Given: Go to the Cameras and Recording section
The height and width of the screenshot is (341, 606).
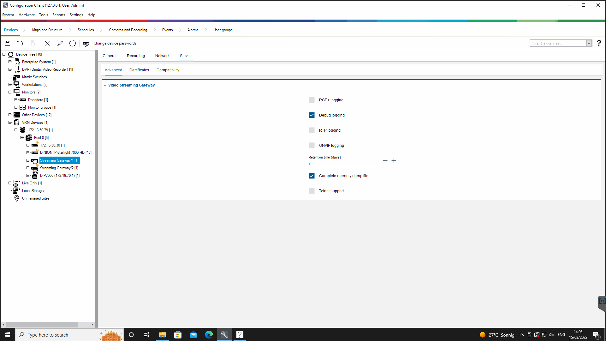Looking at the screenshot, I should (x=128, y=30).
